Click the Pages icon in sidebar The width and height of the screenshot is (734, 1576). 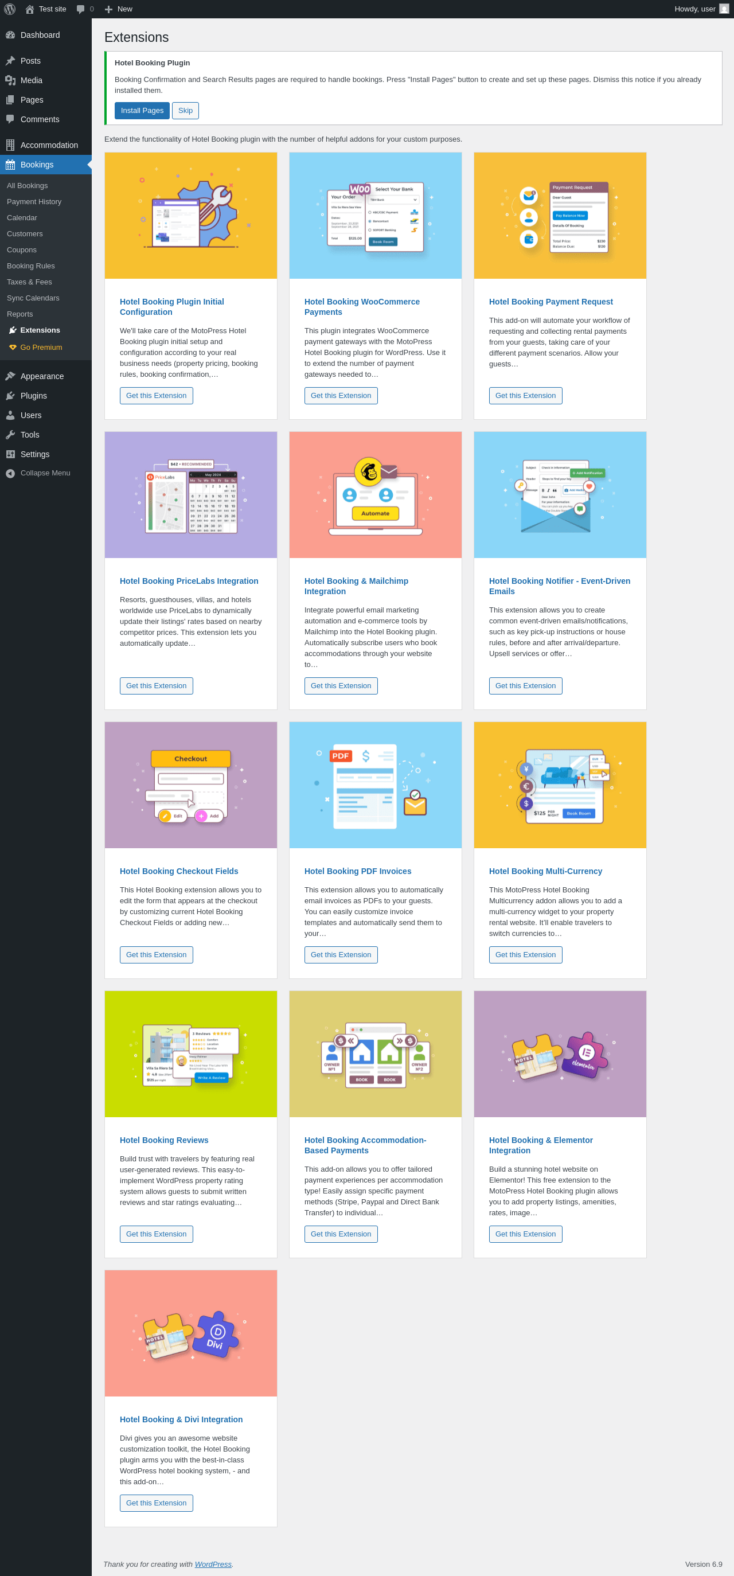[10, 100]
